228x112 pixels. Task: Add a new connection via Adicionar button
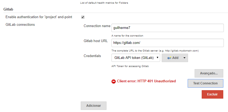[94, 106]
